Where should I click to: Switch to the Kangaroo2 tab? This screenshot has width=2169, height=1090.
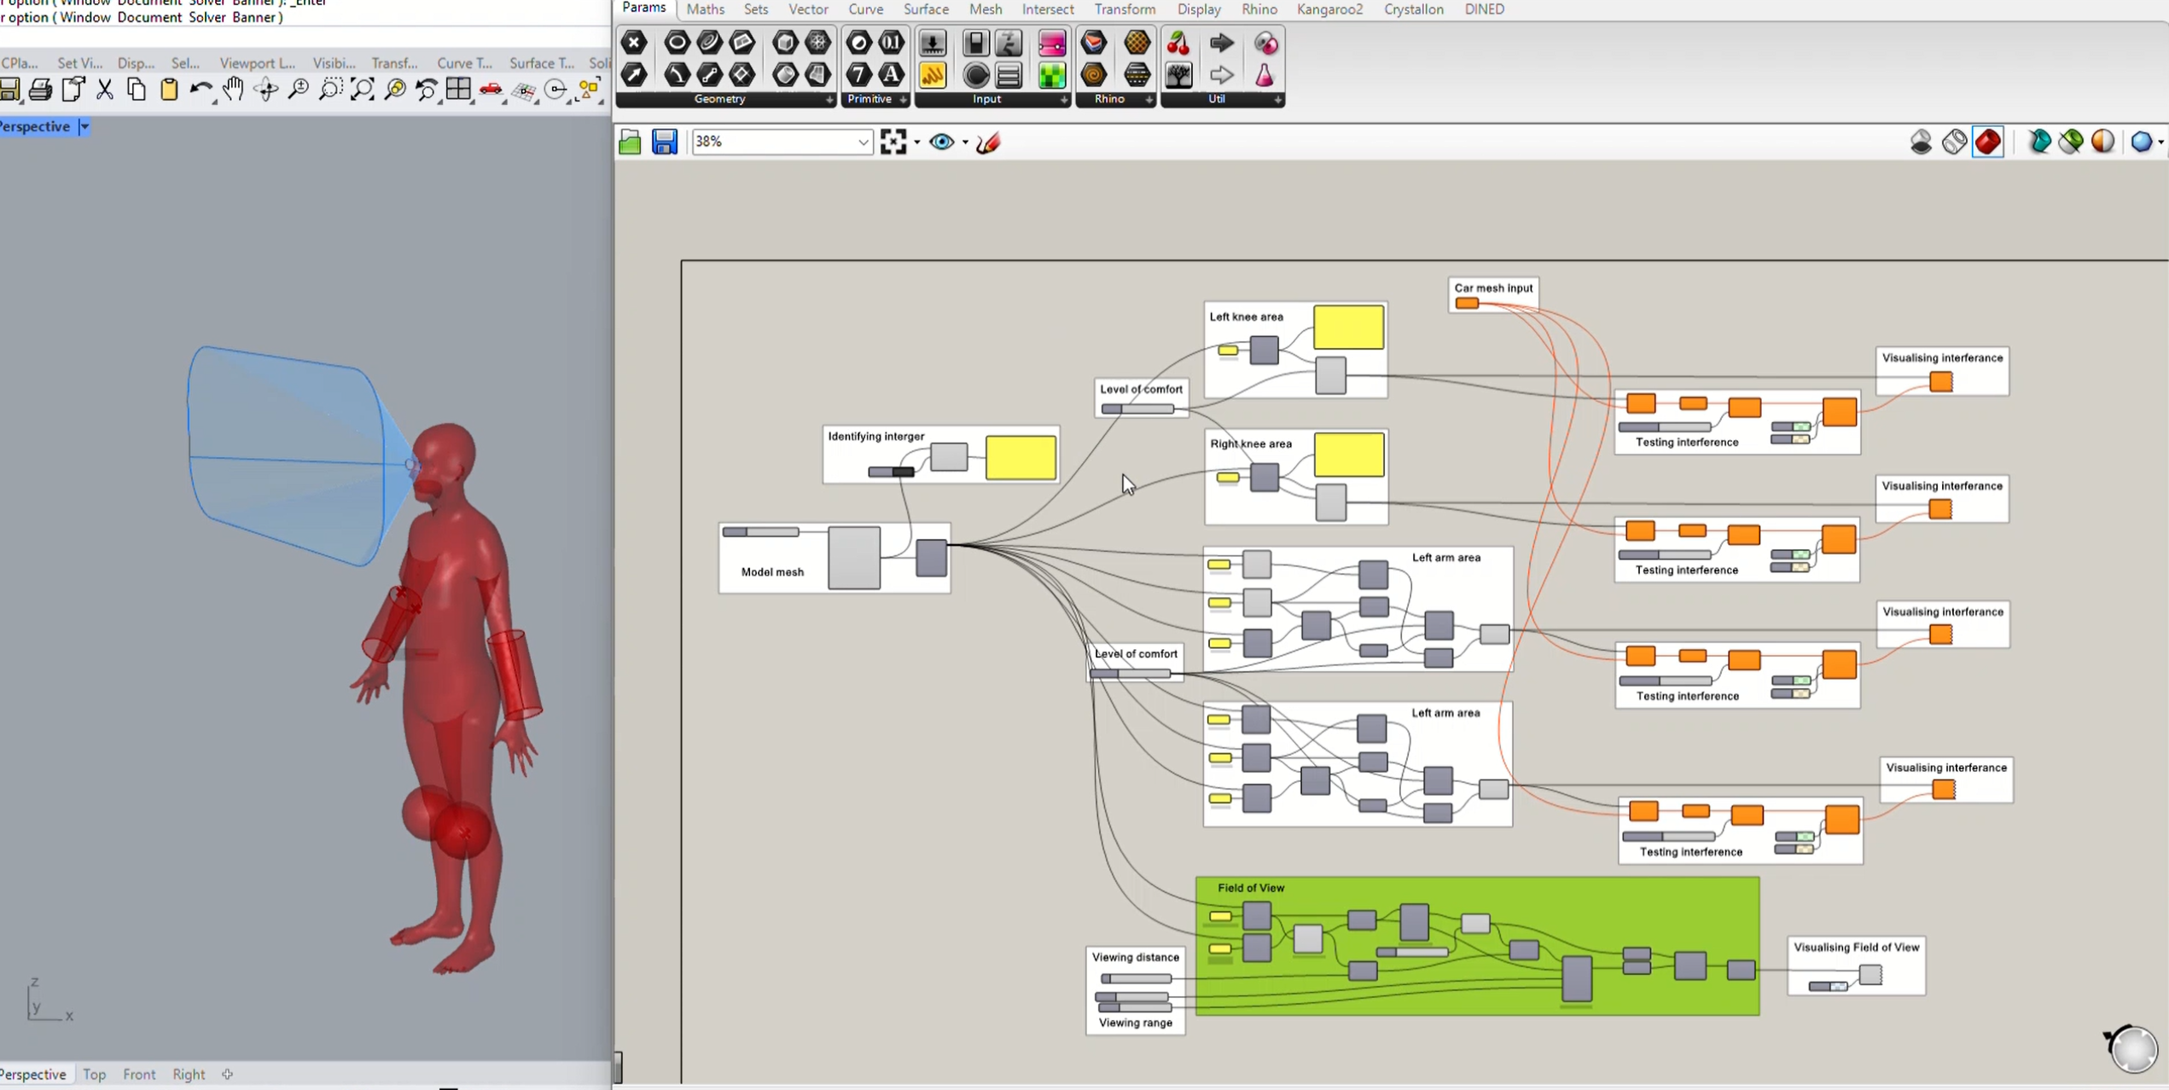coord(1329,9)
